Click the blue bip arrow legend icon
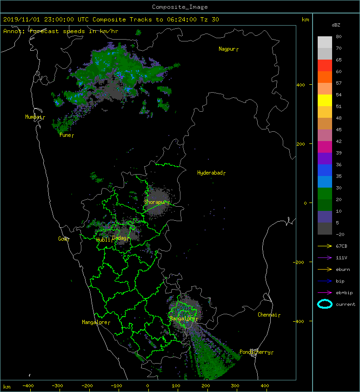Viewport: 360px width, 392px height. (325, 281)
